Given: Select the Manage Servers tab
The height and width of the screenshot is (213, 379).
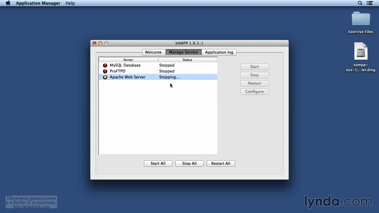Looking at the screenshot, I should tap(184, 52).
